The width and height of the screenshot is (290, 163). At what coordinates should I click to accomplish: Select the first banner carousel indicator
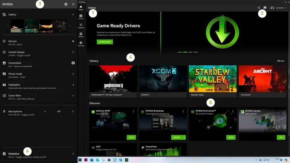(180, 52)
